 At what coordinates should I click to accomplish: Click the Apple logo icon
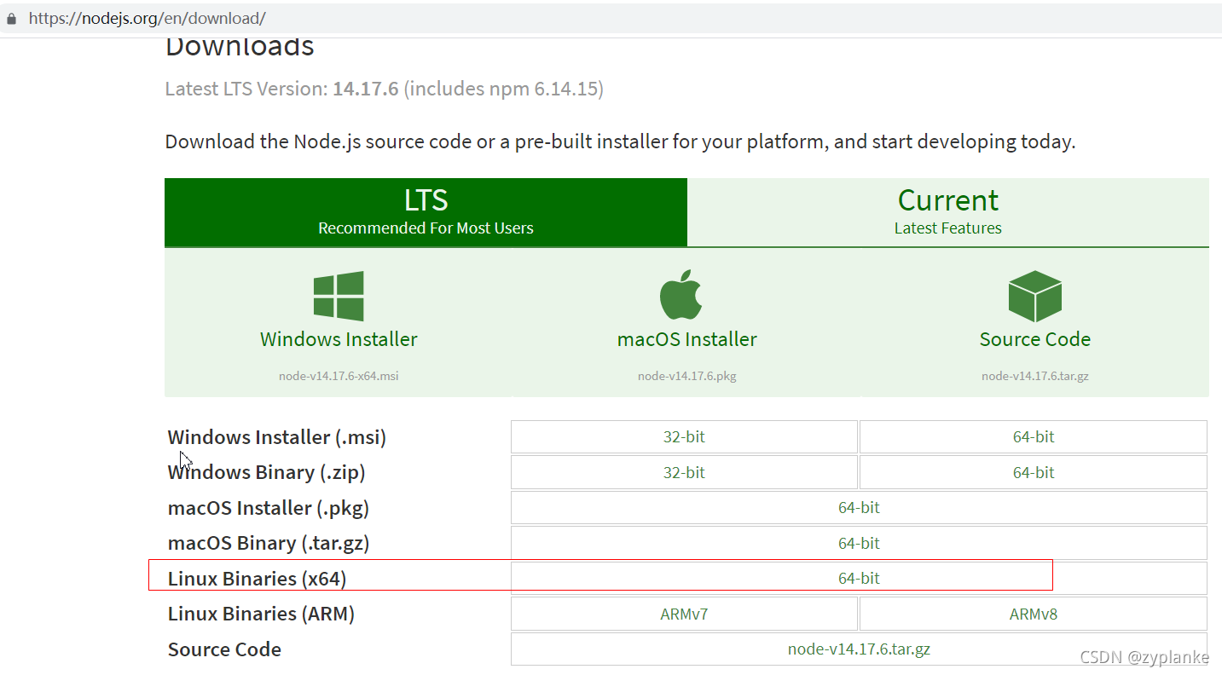pos(680,295)
